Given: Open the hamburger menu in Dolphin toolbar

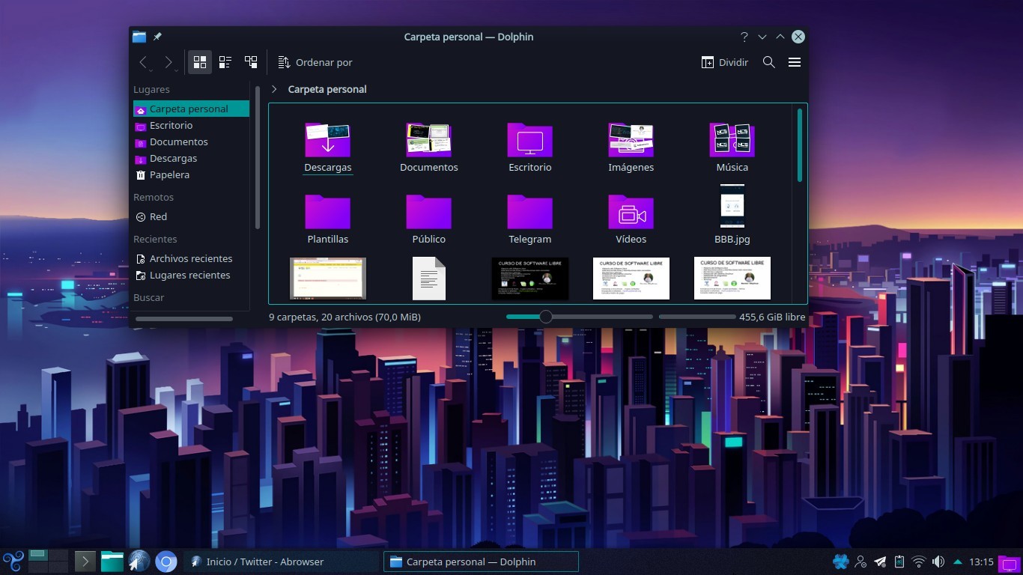Looking at the screenshot, I should click(795, 63).
